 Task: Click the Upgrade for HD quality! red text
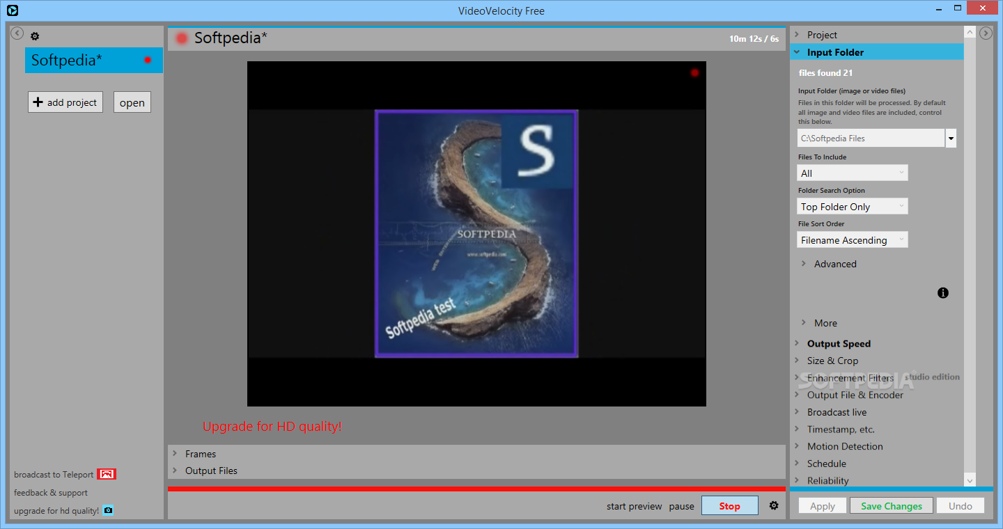click(x=272, y=427)
